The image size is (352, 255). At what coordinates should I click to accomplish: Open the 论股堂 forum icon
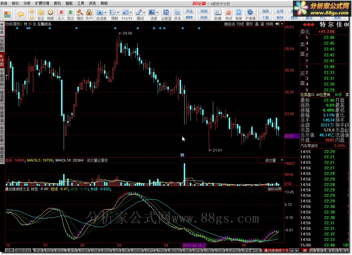[x=166, y=14]
